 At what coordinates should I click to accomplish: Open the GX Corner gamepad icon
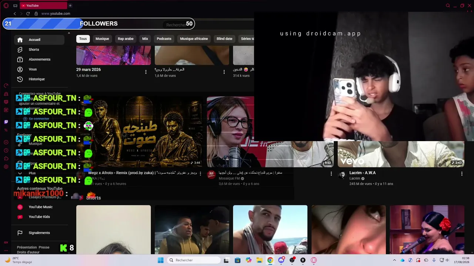[15, 6]
